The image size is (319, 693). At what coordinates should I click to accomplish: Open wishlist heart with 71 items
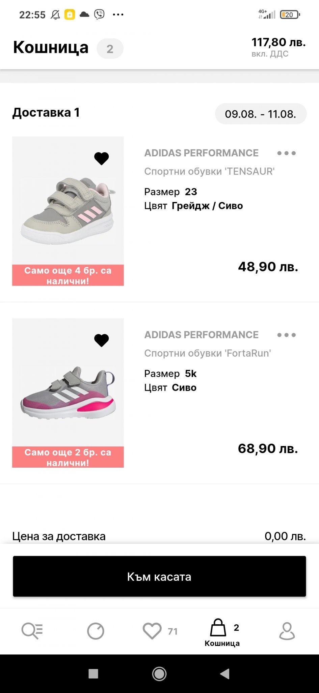click(x=153, y=631)
